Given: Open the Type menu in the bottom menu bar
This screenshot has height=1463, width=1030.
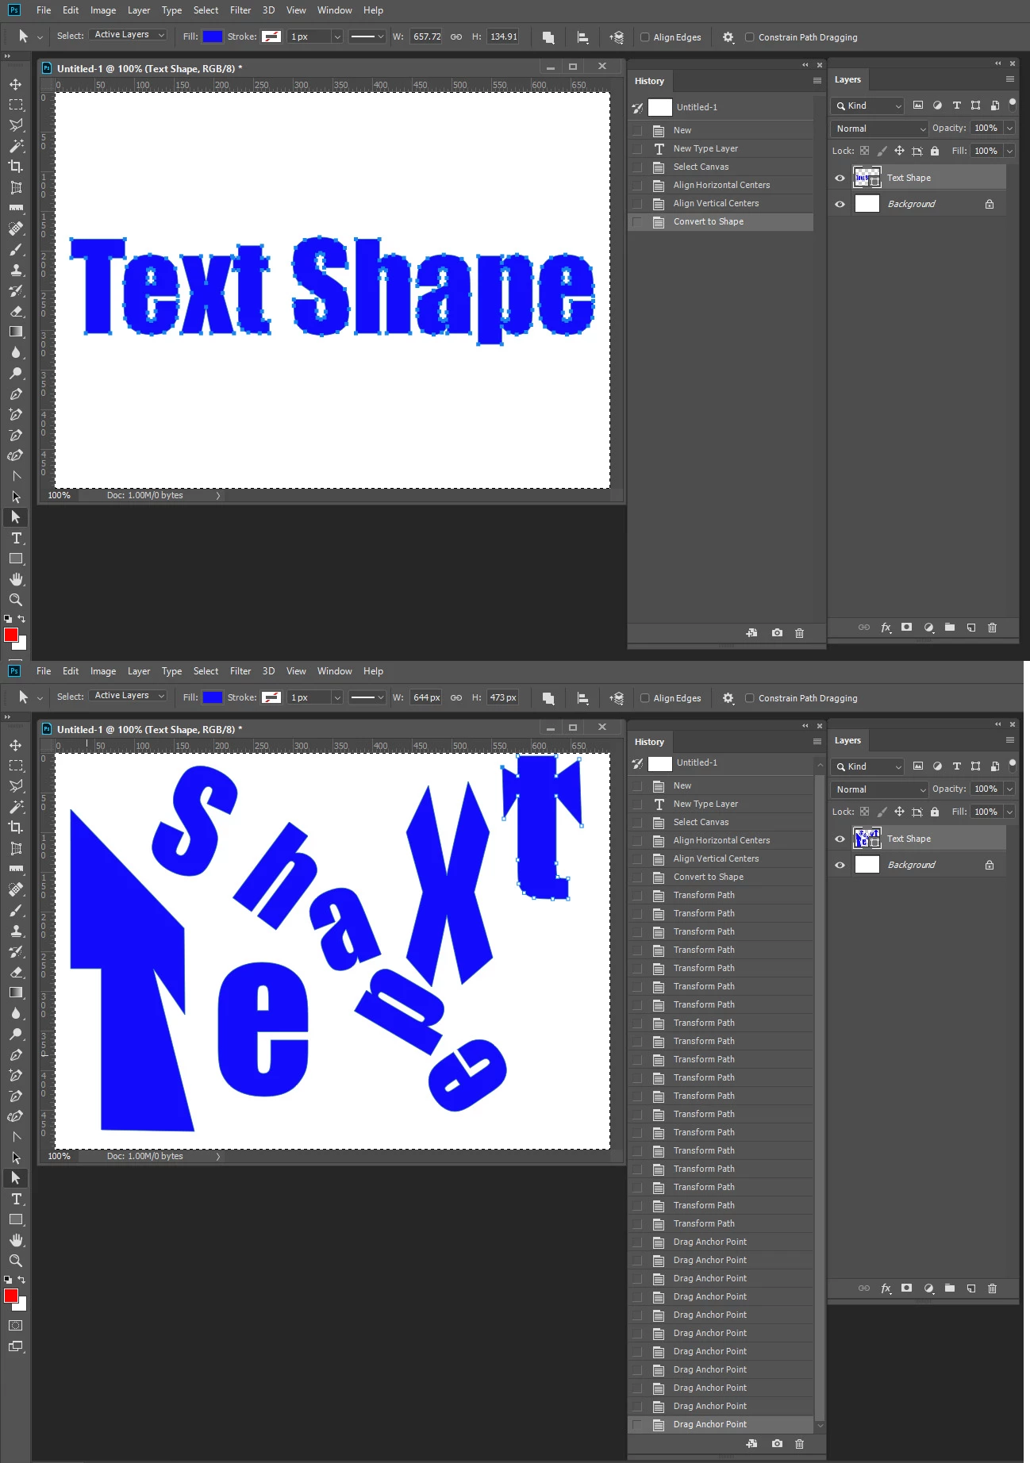Looking at the screenshot, I should [x=171, y=671].
